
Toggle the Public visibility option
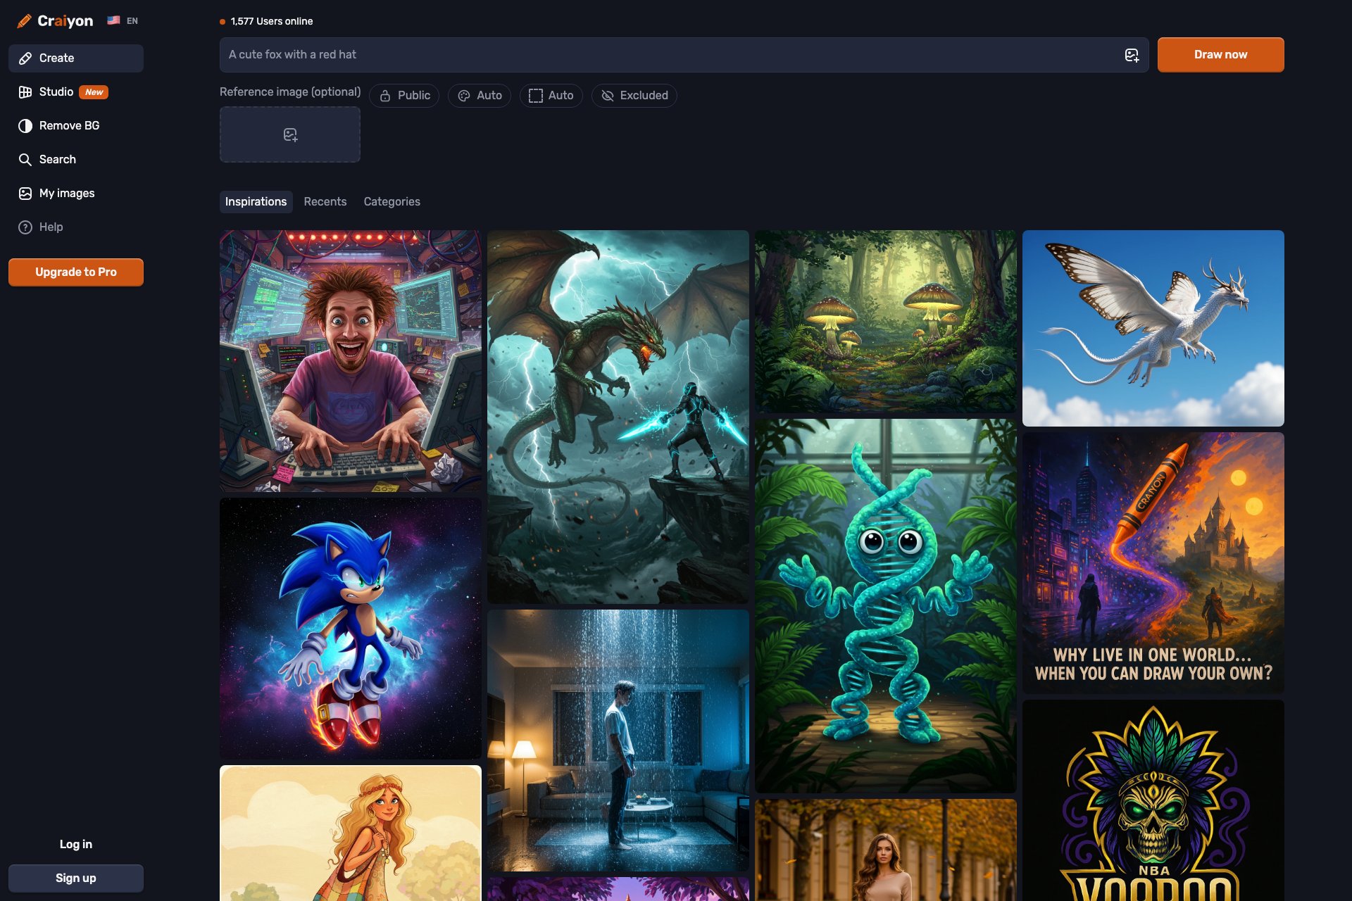tap(404, 95)
